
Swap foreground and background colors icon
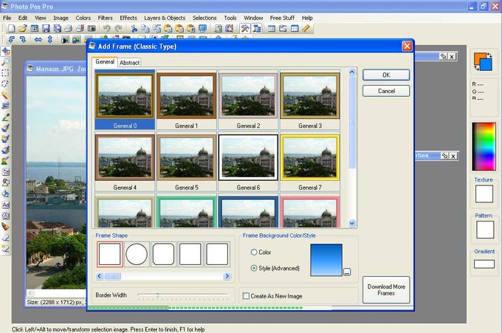(489, 56)
